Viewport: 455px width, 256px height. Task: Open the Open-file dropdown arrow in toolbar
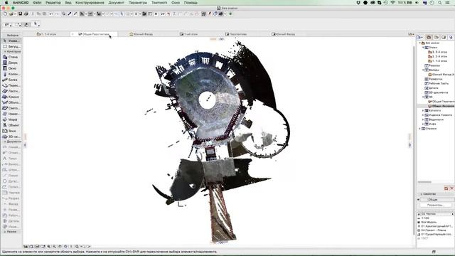click(15, 14)
